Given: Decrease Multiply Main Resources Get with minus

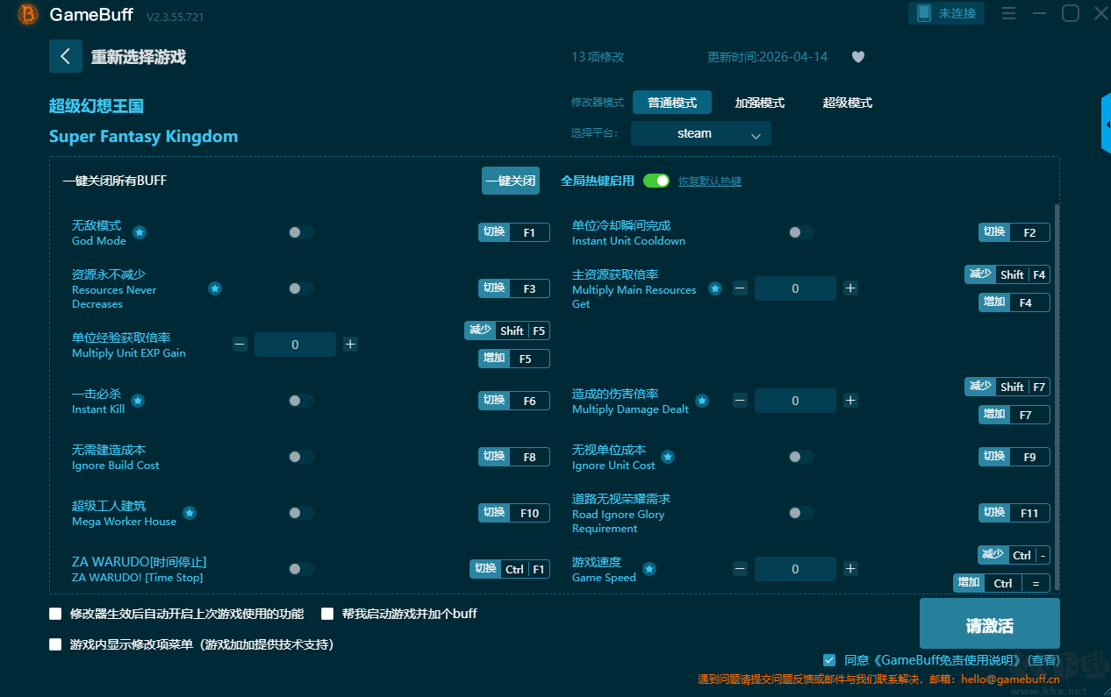Looking at the screenshot, I should (x=740, y=288).
